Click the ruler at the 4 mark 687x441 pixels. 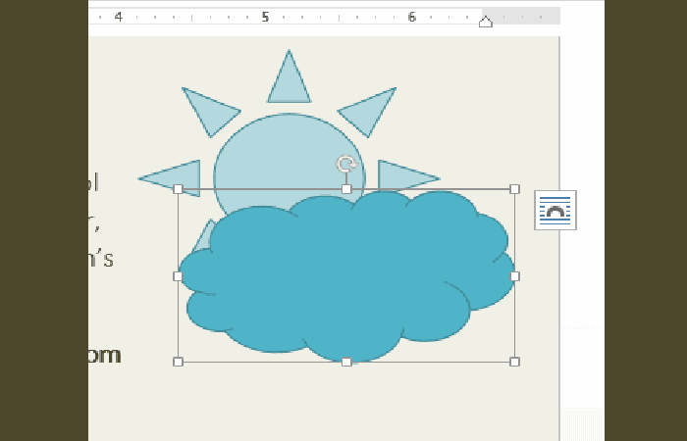click(119, 17)
